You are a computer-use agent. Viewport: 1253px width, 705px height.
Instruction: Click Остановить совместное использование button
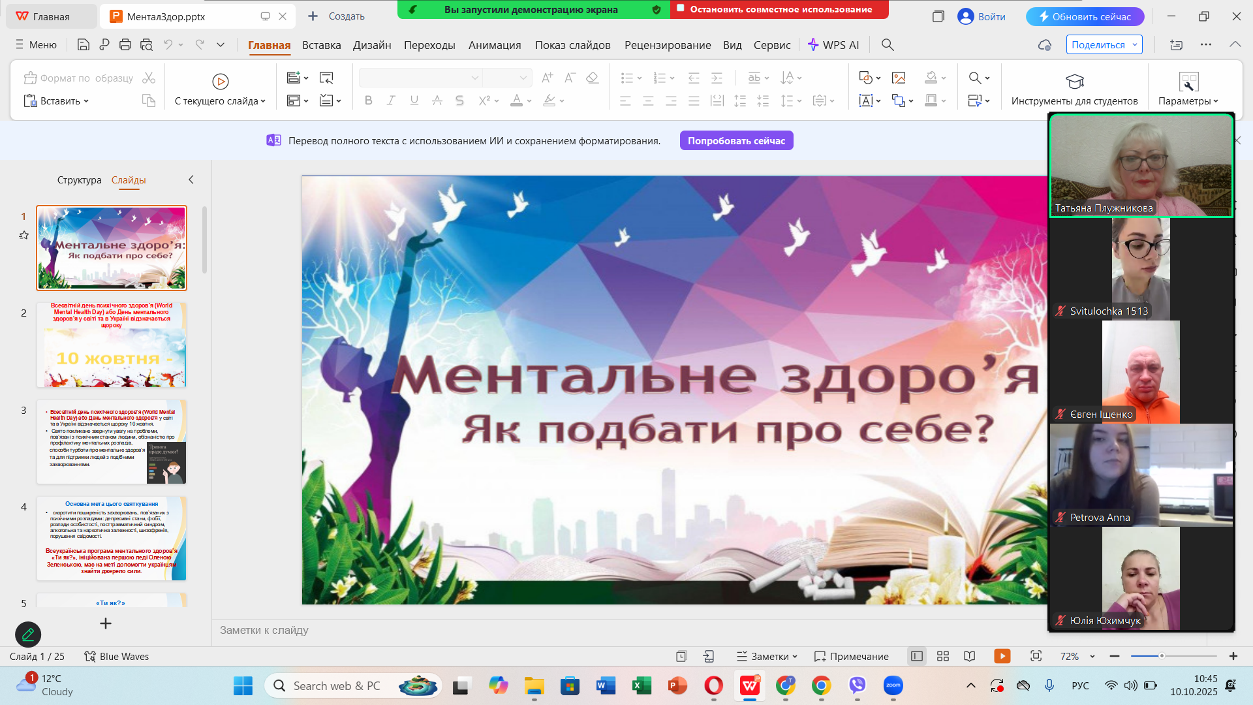(x=780, y=9)
